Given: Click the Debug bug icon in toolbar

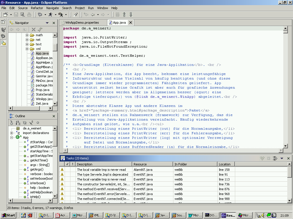Looking at the screenshot, I should pyautogui.click(x=40, y=14).
